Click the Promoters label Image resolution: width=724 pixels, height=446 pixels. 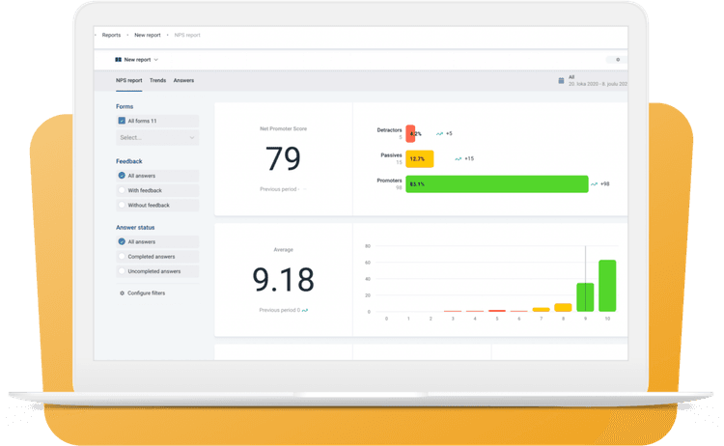click(389, 181)
